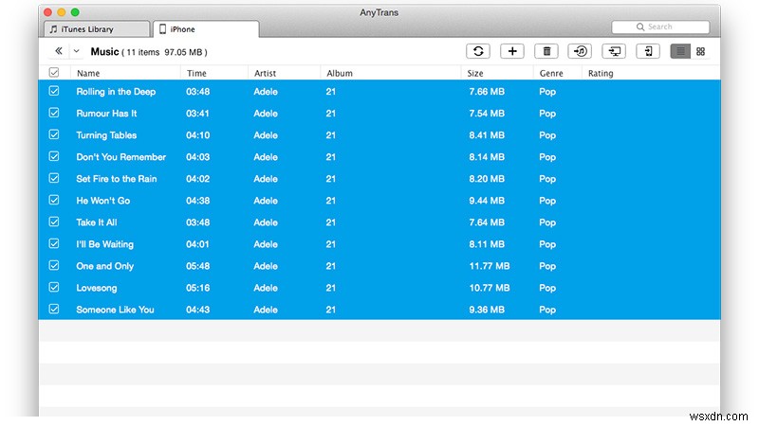Uncheck Rumour Has It checkbox
759x426 pixels.
point(54,113)
